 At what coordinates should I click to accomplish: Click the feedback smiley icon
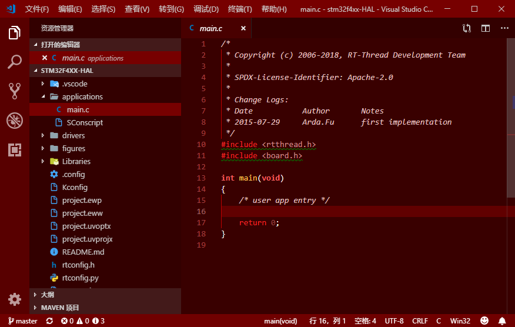tap(484, 321)
